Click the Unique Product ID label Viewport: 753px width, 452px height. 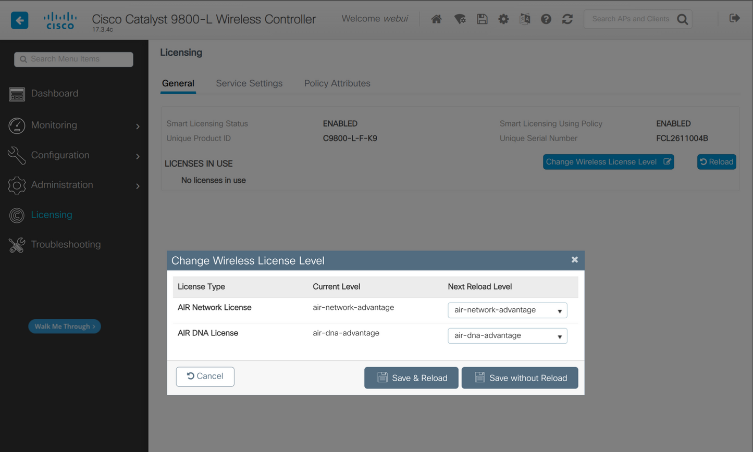pos(199,139)
